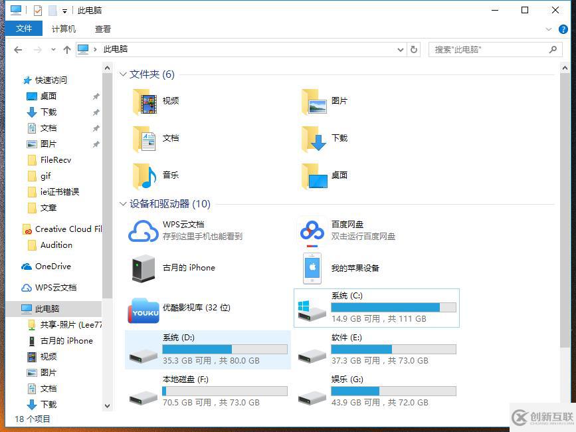
Task: Open the 图片 folder in the main pane
Action: (x=325, y=101)
